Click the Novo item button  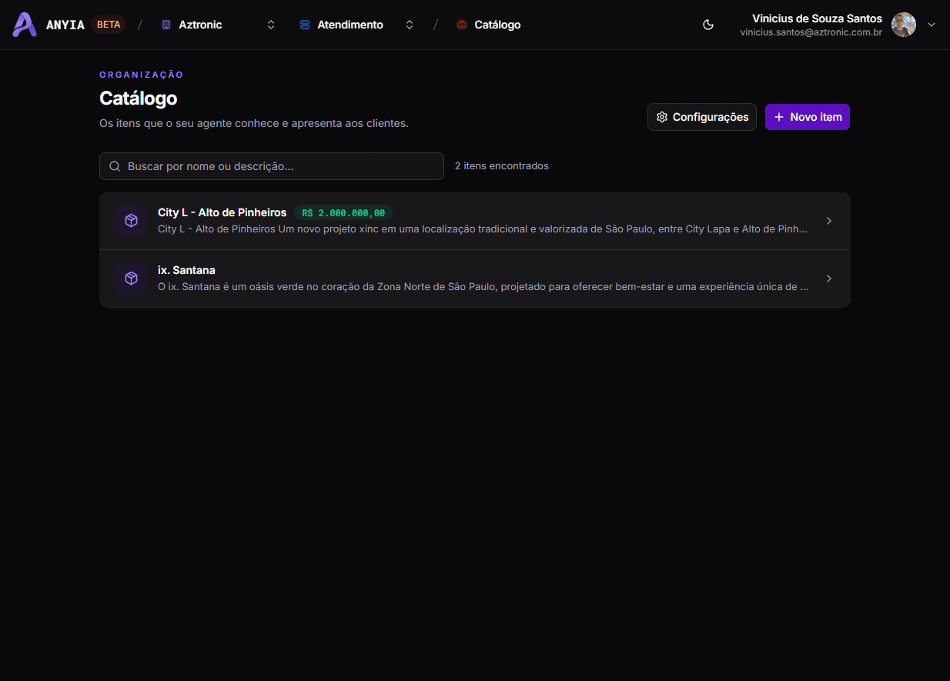coord(808,117)
